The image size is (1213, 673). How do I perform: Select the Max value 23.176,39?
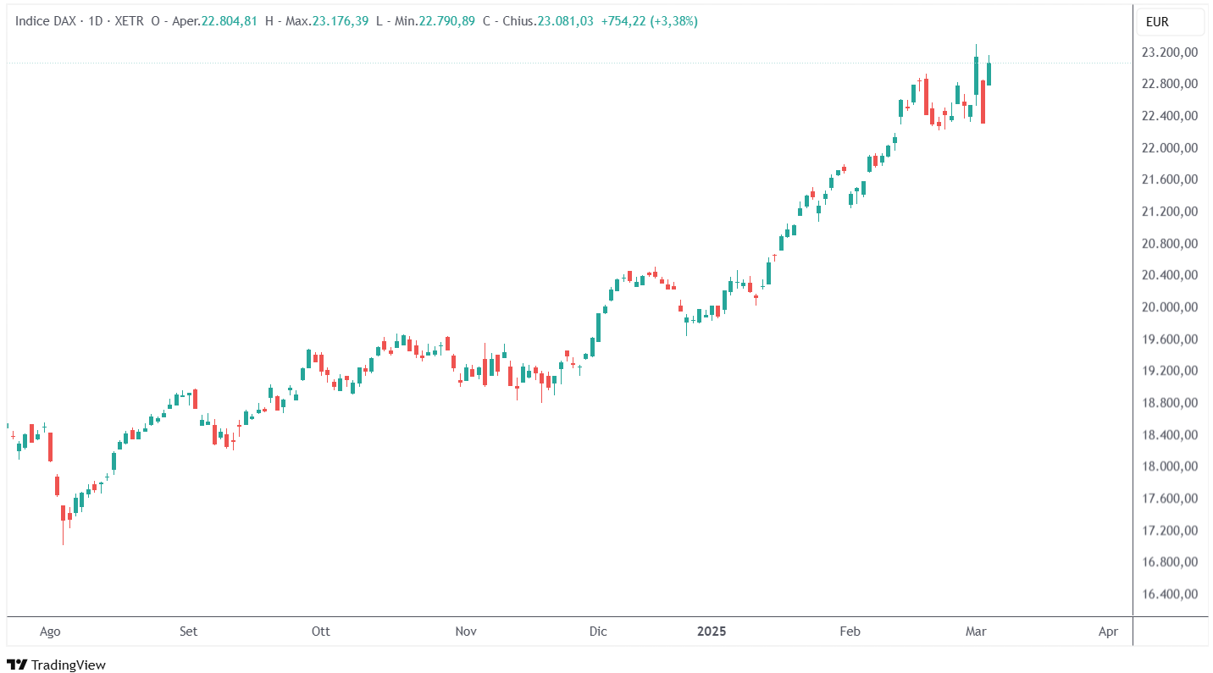point(340,21)
